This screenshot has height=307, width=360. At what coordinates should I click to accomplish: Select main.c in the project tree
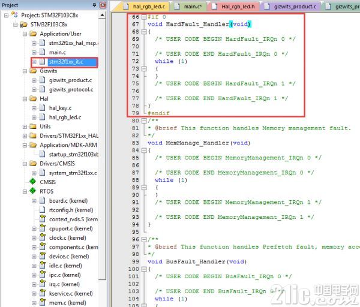point(57,53)
